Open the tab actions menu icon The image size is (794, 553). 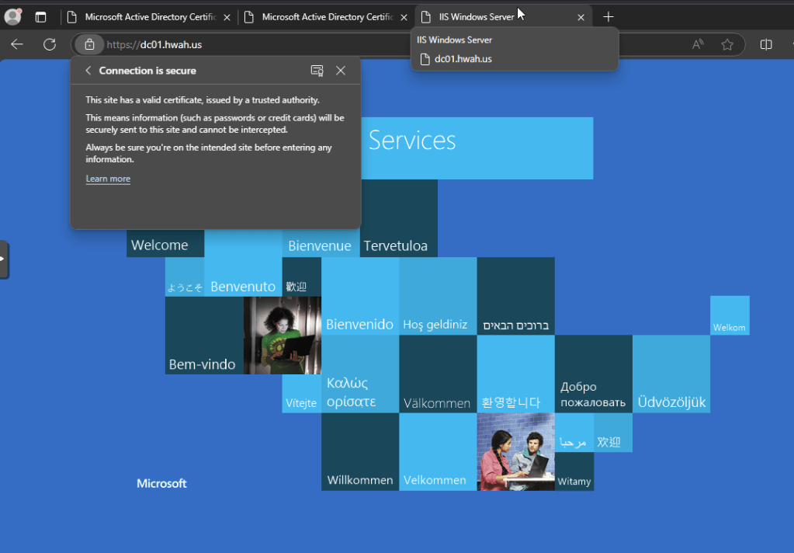point(41,16)
